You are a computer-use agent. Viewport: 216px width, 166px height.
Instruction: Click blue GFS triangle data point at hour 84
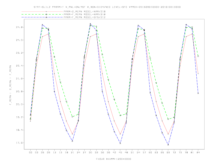click(198, 93)
